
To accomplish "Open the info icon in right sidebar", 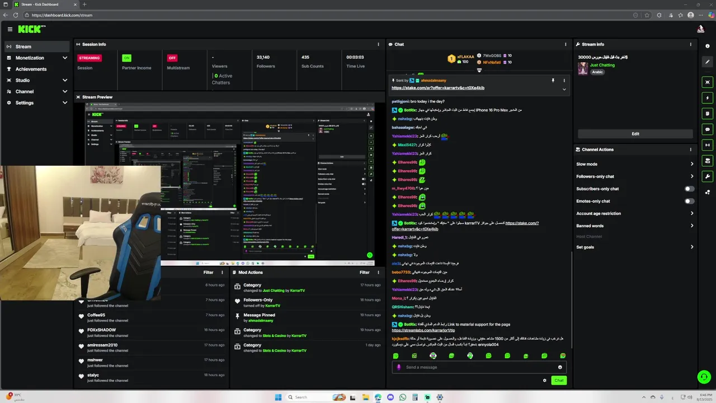I will pyautogui.click(x=708, y=46).
